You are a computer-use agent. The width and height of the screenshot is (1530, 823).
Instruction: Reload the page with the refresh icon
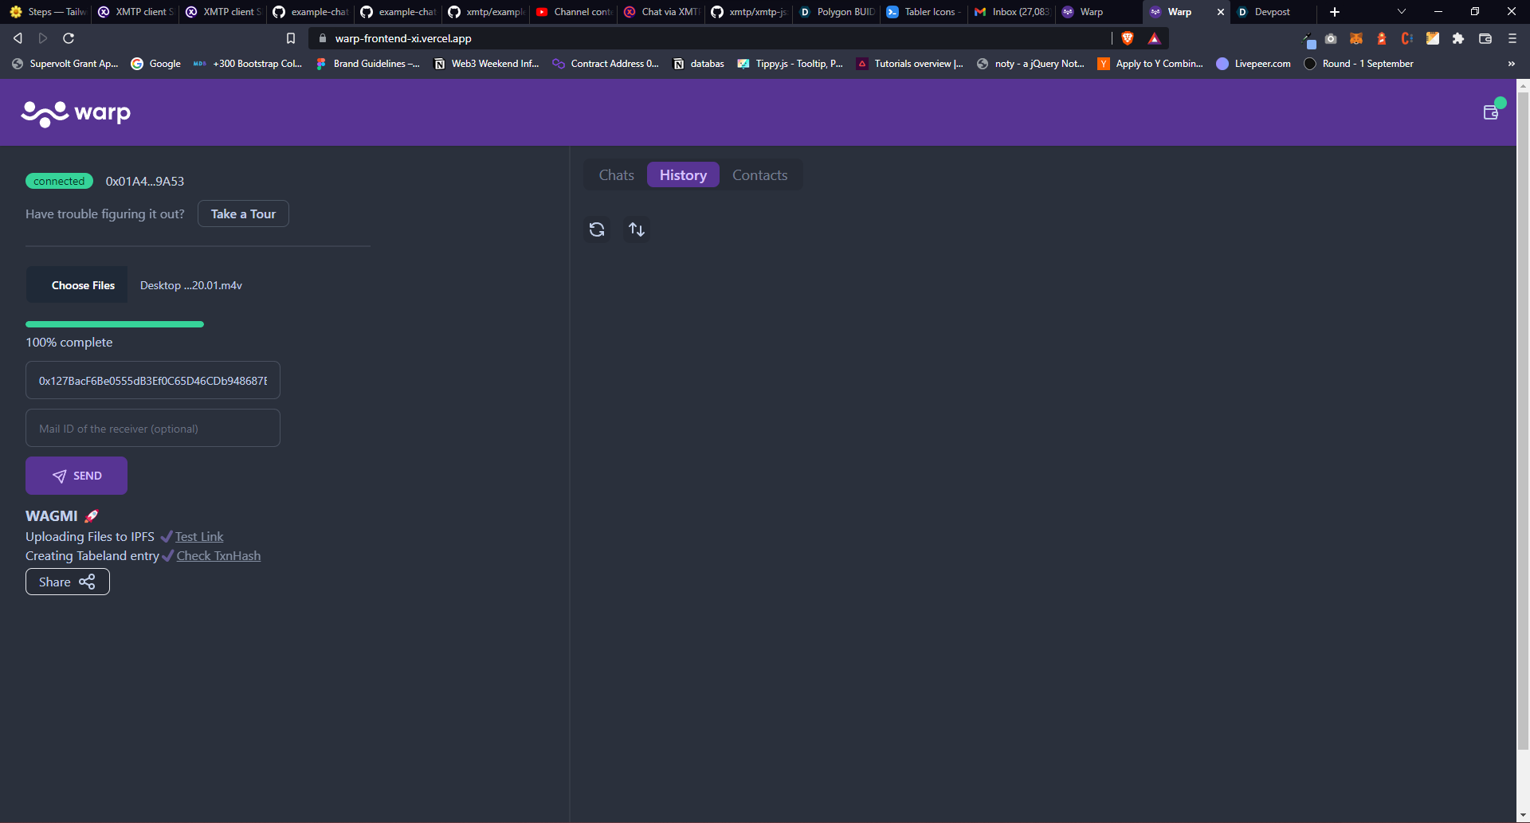68,37
